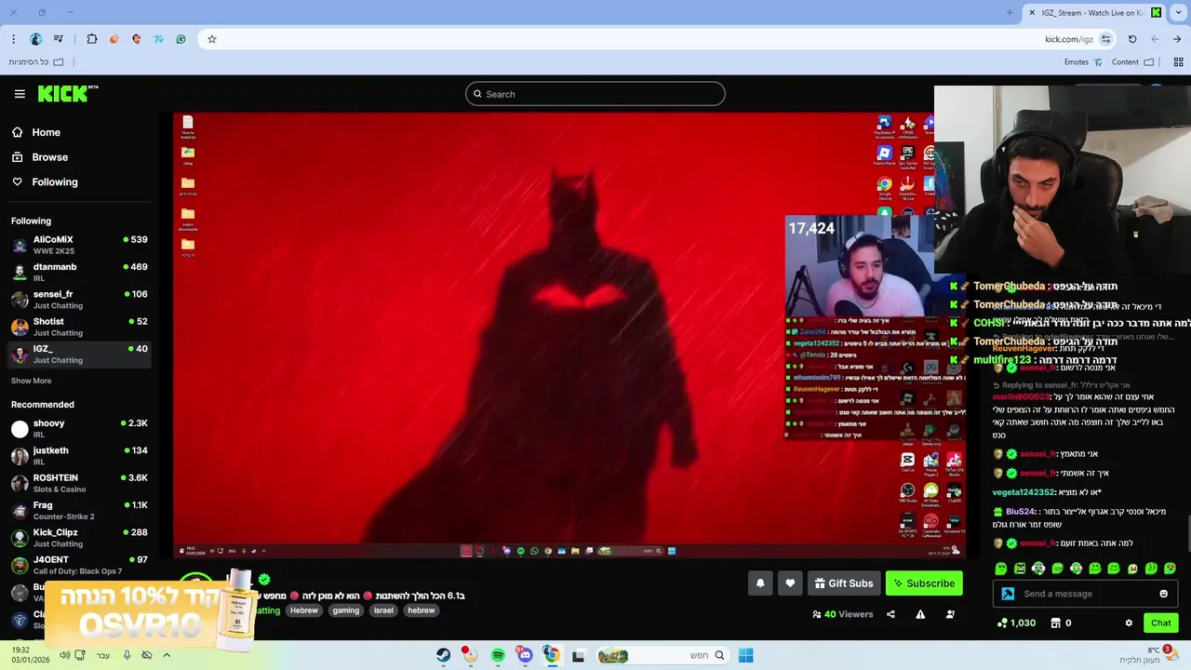This screenshot has width=1191, height=670.
Task: Toggle stream notifications bell
Action: [x=760, y=583]
